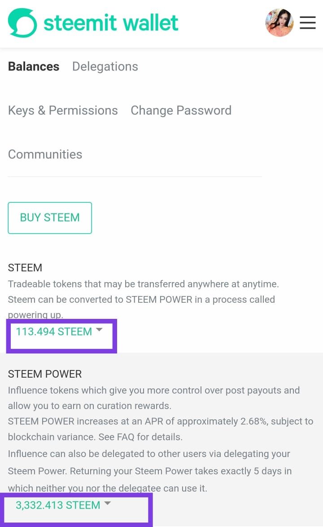Expand the 113.494 STEEM balance dropdown
This screenshot has height=527, width=323.
54,332
